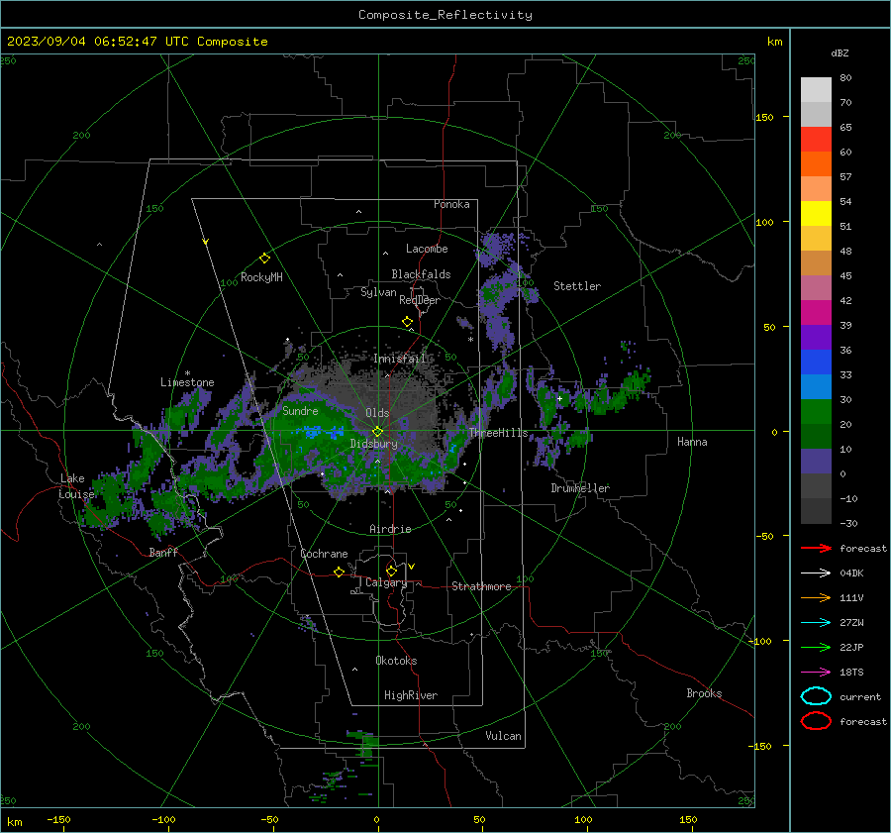Click the 27ZW legend label
This screenshot has width=891, height=833.
851,623
